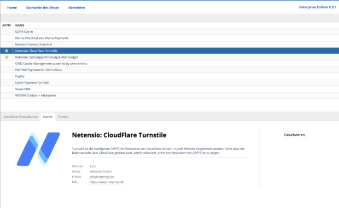Select OXID Cookie Management module row

coord(169,63)
